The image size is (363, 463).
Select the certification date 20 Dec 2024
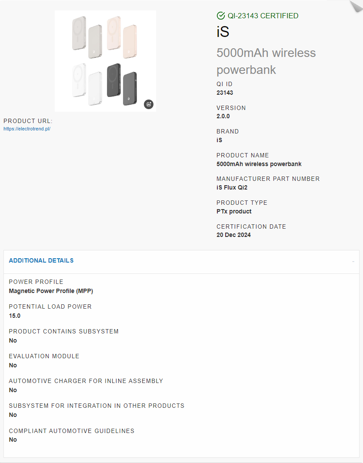[233, 235]
